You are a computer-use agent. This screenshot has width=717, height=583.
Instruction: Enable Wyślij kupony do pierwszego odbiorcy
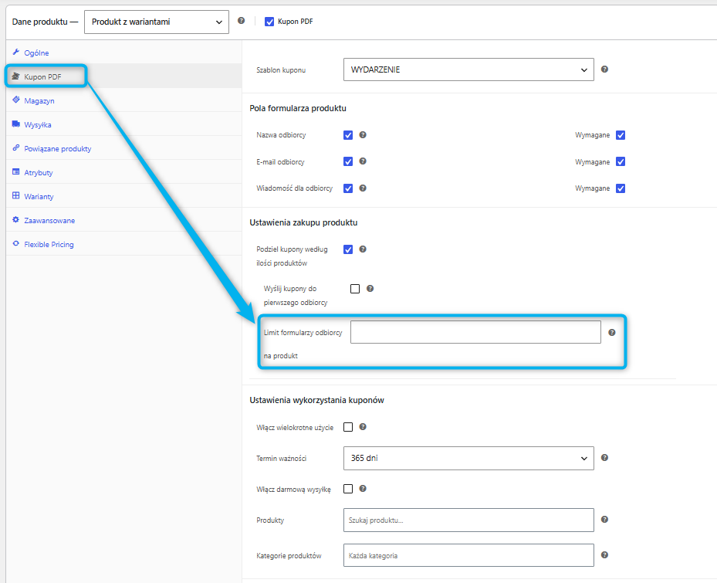(x=355, y=289)
